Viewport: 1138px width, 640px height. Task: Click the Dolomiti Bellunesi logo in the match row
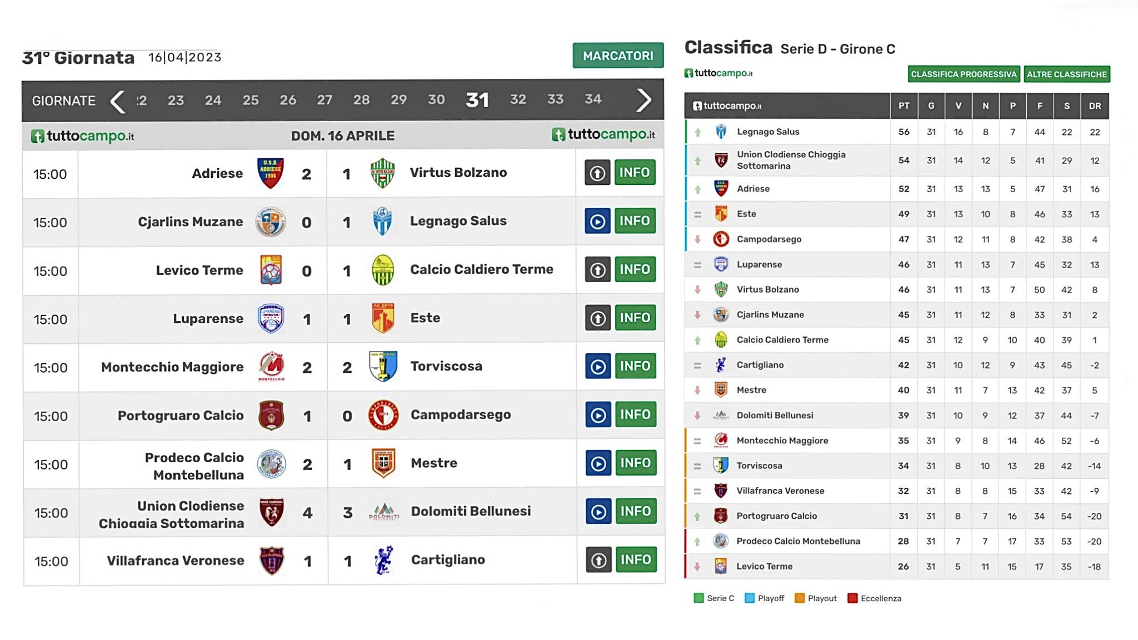[x=384, y=512]
